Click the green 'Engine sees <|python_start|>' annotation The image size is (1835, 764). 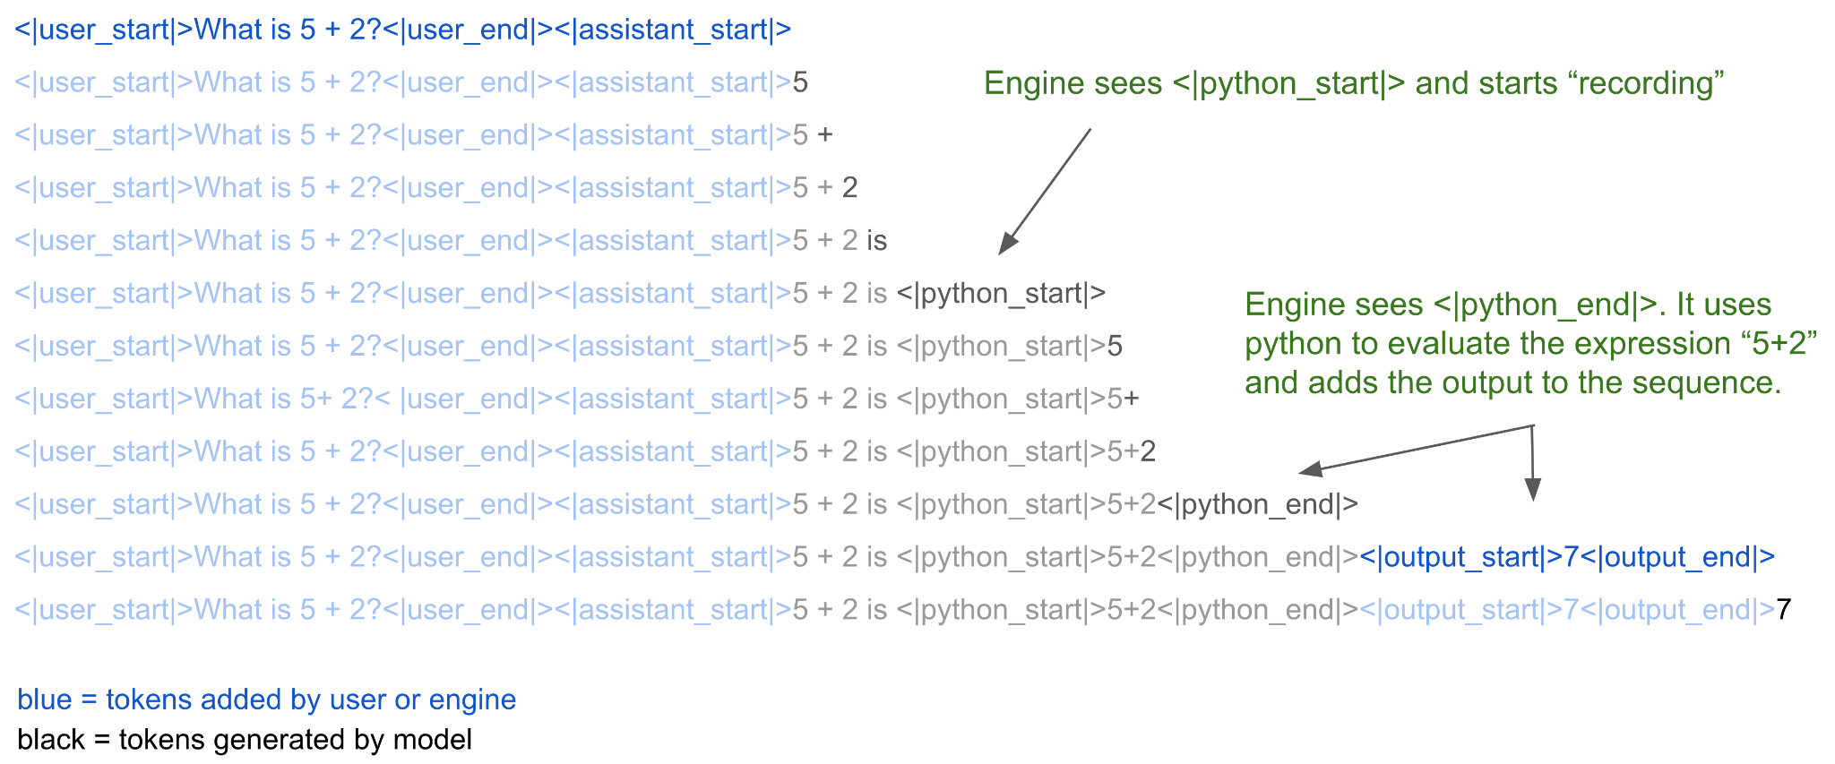click(x=1353, y=83)
